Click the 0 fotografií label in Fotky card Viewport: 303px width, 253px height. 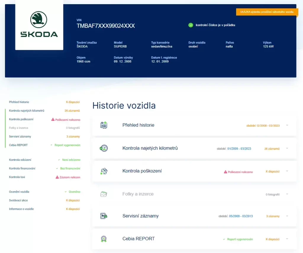point(273,195)
